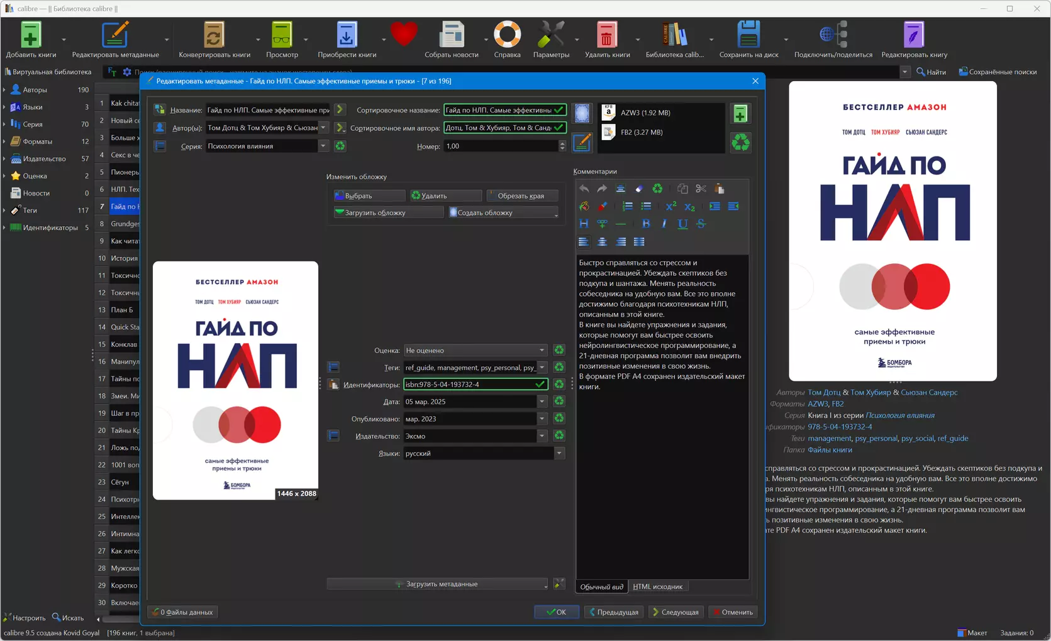Toggle italic formatting in comments

point(664,224)
